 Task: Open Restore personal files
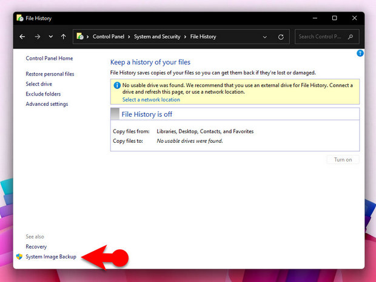tap(50, 74)
